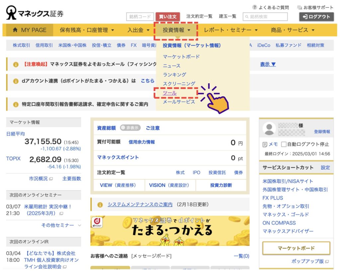Open 建玉一覧 in the header
340x273 pixels.
[227, 16]
